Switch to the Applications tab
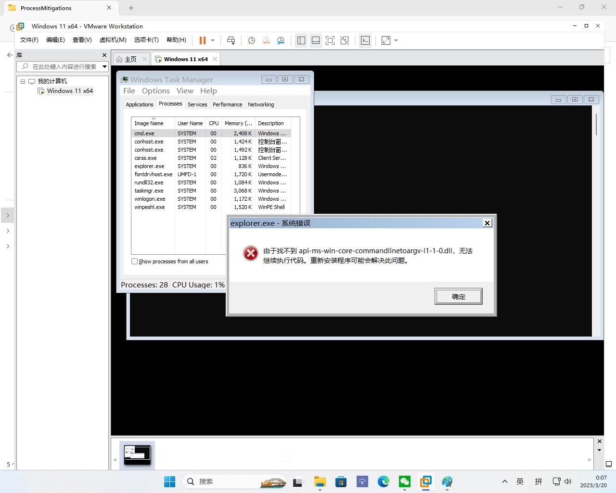The width and height of the screenshot is (616, 493). coord(140,104)
